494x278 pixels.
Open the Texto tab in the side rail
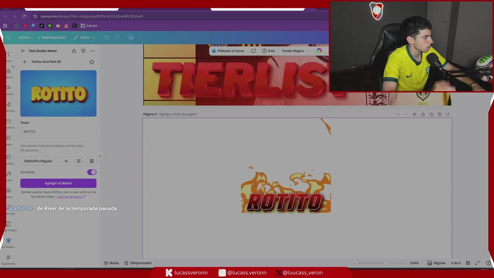8,57
